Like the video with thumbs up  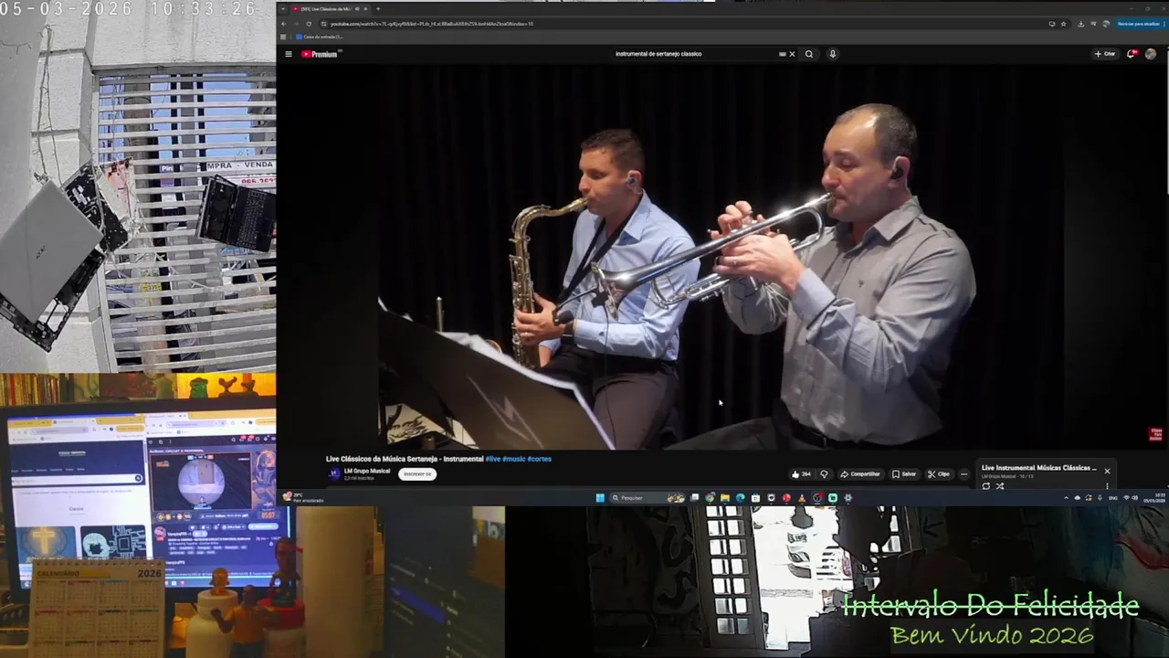[801, 474]
